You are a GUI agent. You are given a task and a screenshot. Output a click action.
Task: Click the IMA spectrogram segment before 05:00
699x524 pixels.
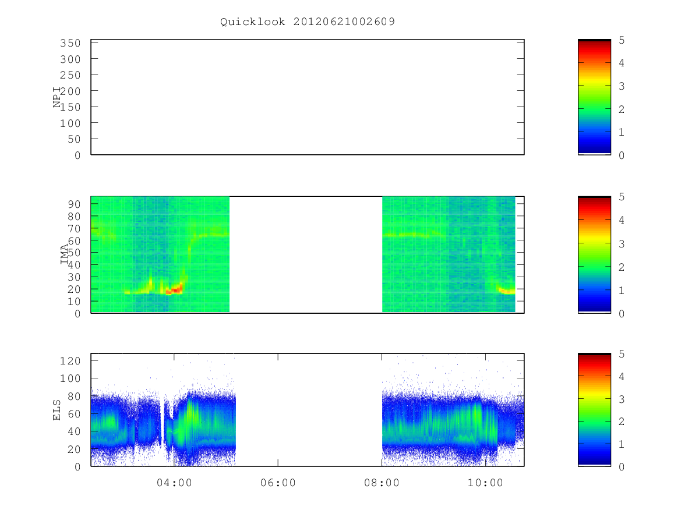pos(160,254)
